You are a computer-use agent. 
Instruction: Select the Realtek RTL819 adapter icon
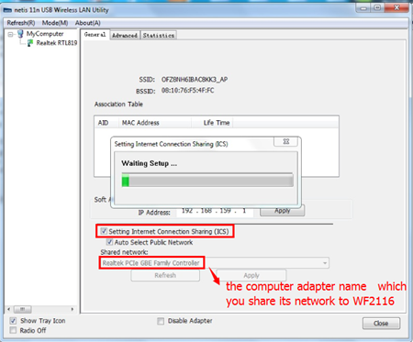[x=30, y=43]
